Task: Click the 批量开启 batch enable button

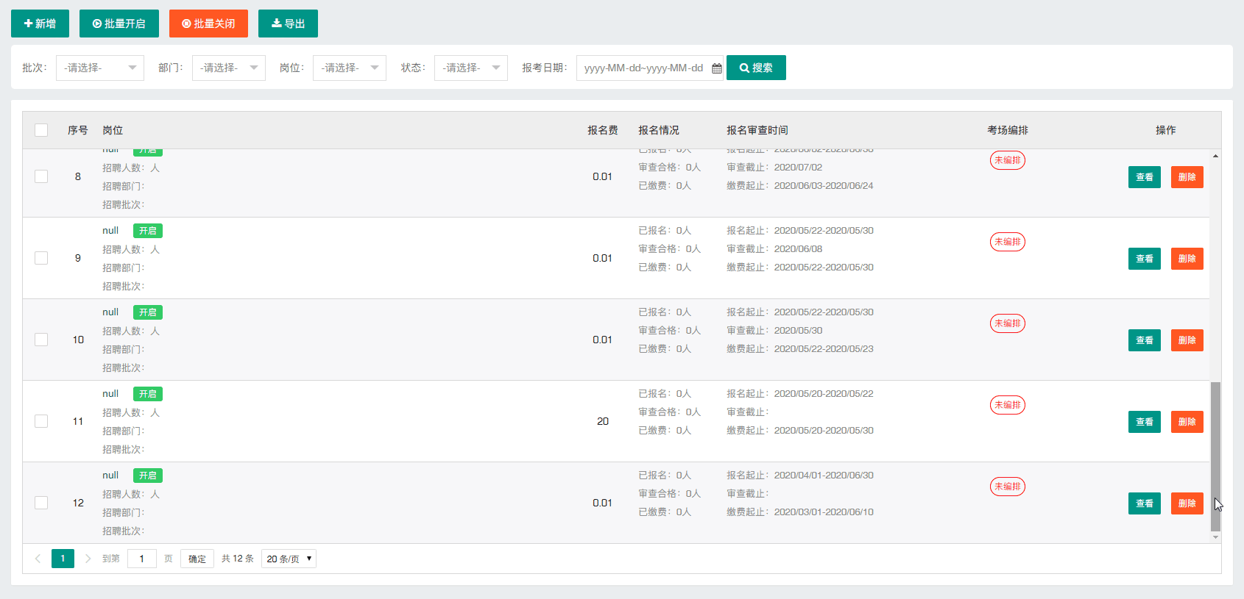Action: (119, 24)
